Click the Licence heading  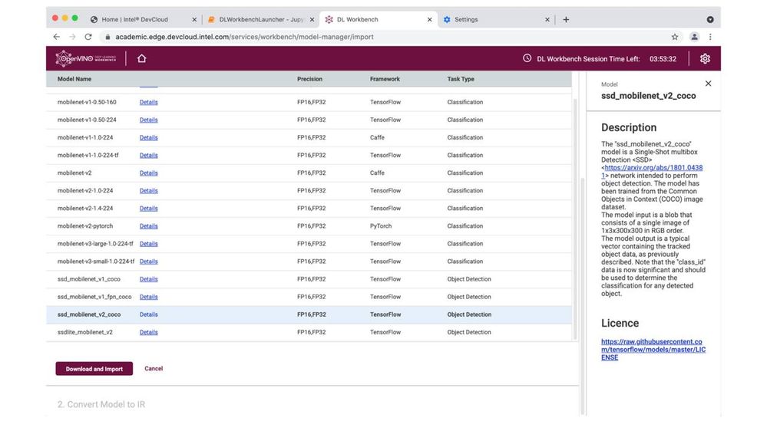click(620, 323)
